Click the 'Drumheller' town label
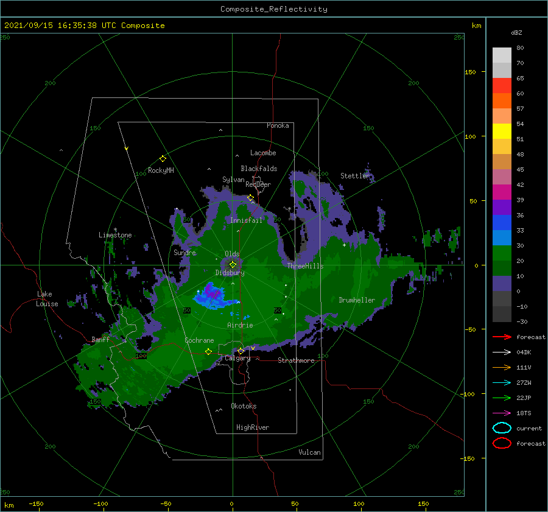Screen dimensions: 548x512 (x=357, y=300)
